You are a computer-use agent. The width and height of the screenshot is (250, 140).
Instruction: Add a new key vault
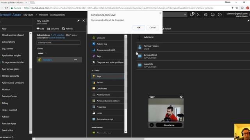click(x=40, y=29)
